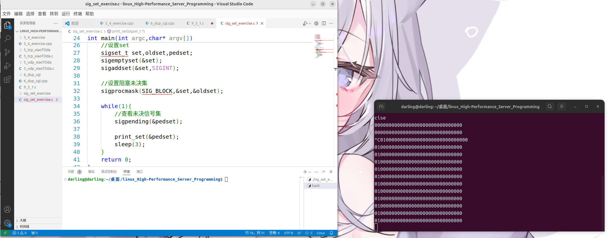The image size is (612, 238).
Task: Click the ports forwarded status item
Action: (x=34, y=233)
